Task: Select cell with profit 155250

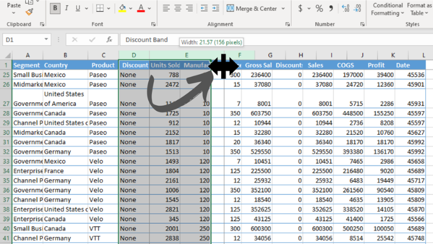Action: click(x=379, y=113)
